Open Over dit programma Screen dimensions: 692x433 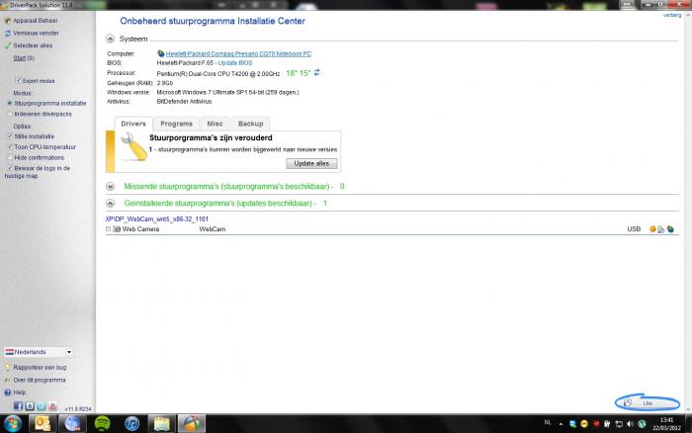(x=40, y=380)
